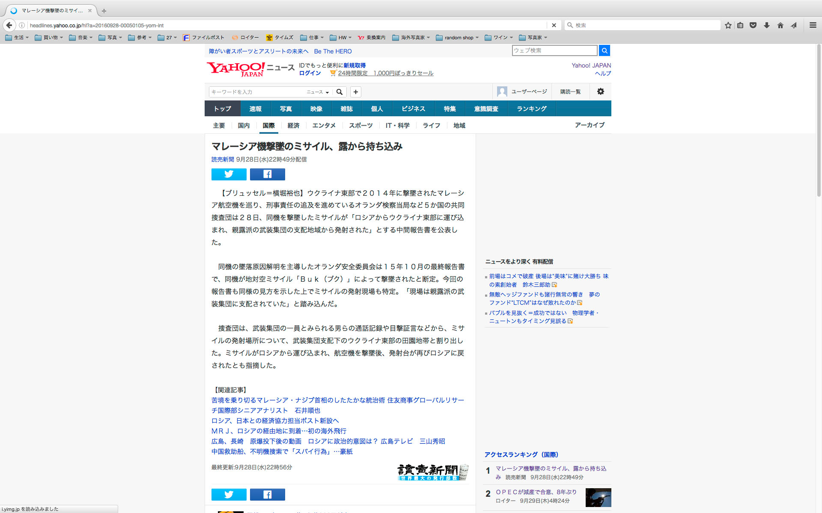
Task: Click the Twitter share button under headline
Action: click(229, 174)
